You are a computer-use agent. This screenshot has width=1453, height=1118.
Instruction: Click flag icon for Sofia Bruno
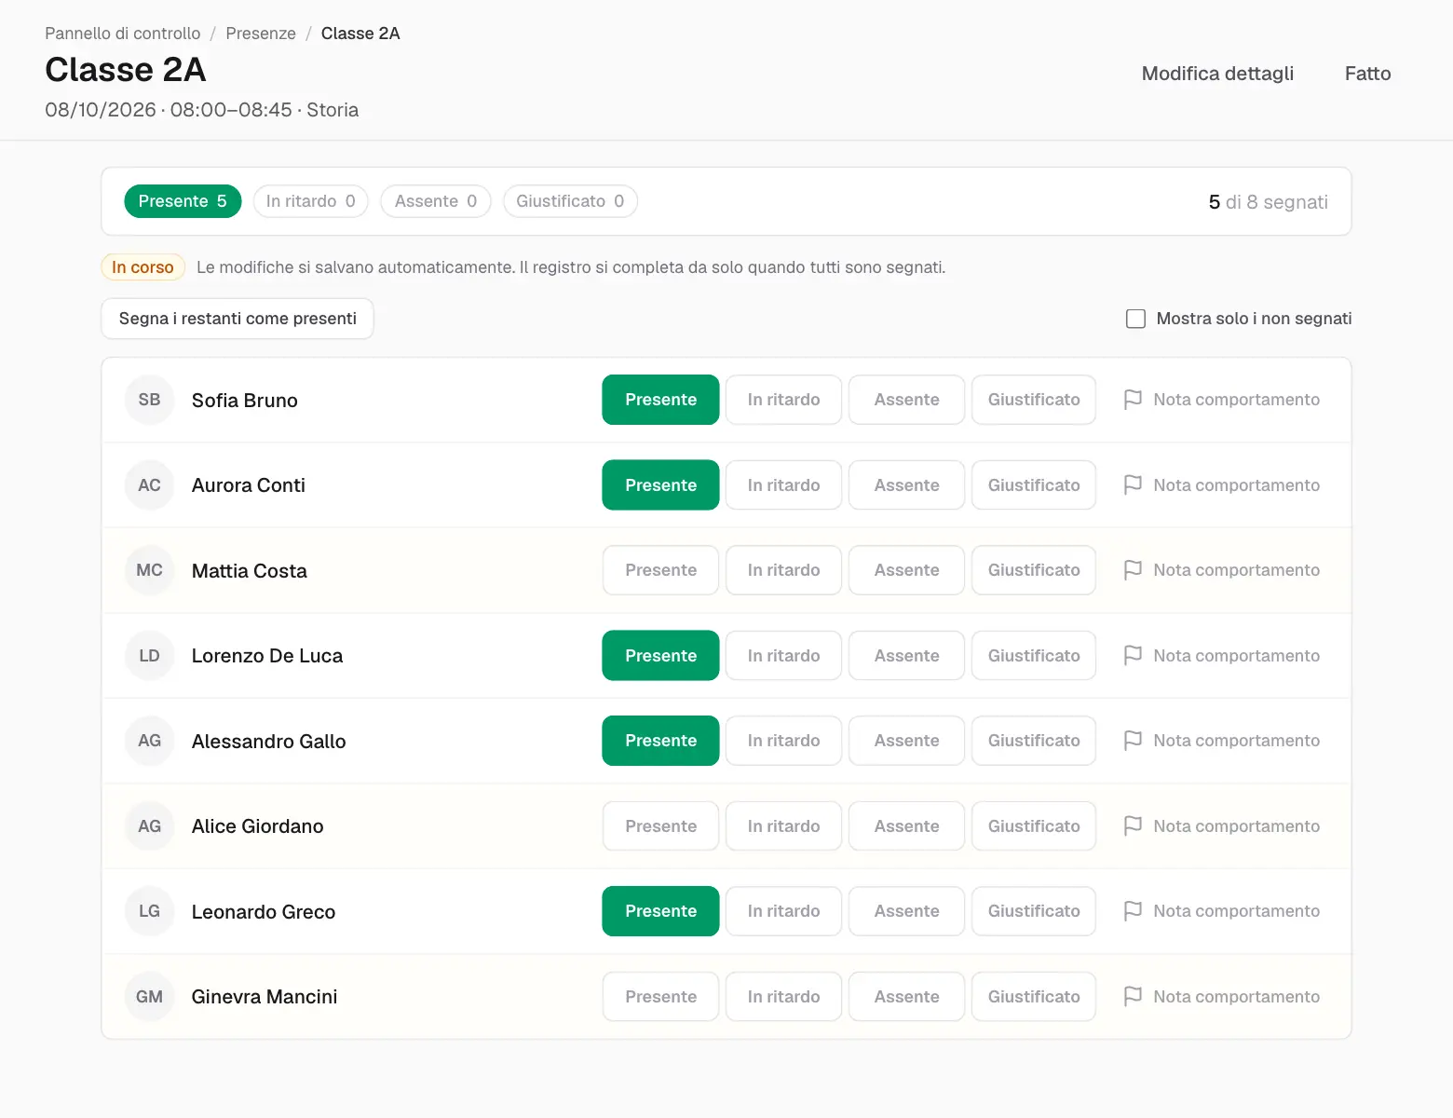pyautogui.click(x=1133, y=400)
